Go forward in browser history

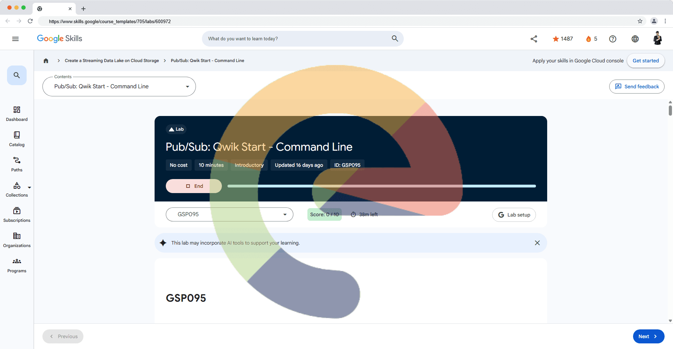coord(19,21)
